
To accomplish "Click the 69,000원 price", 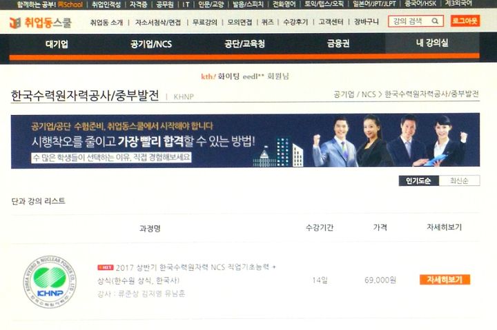I will coord(380,280).
